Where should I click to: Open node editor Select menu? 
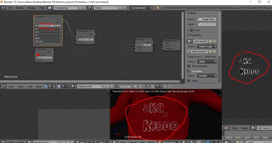21,86
